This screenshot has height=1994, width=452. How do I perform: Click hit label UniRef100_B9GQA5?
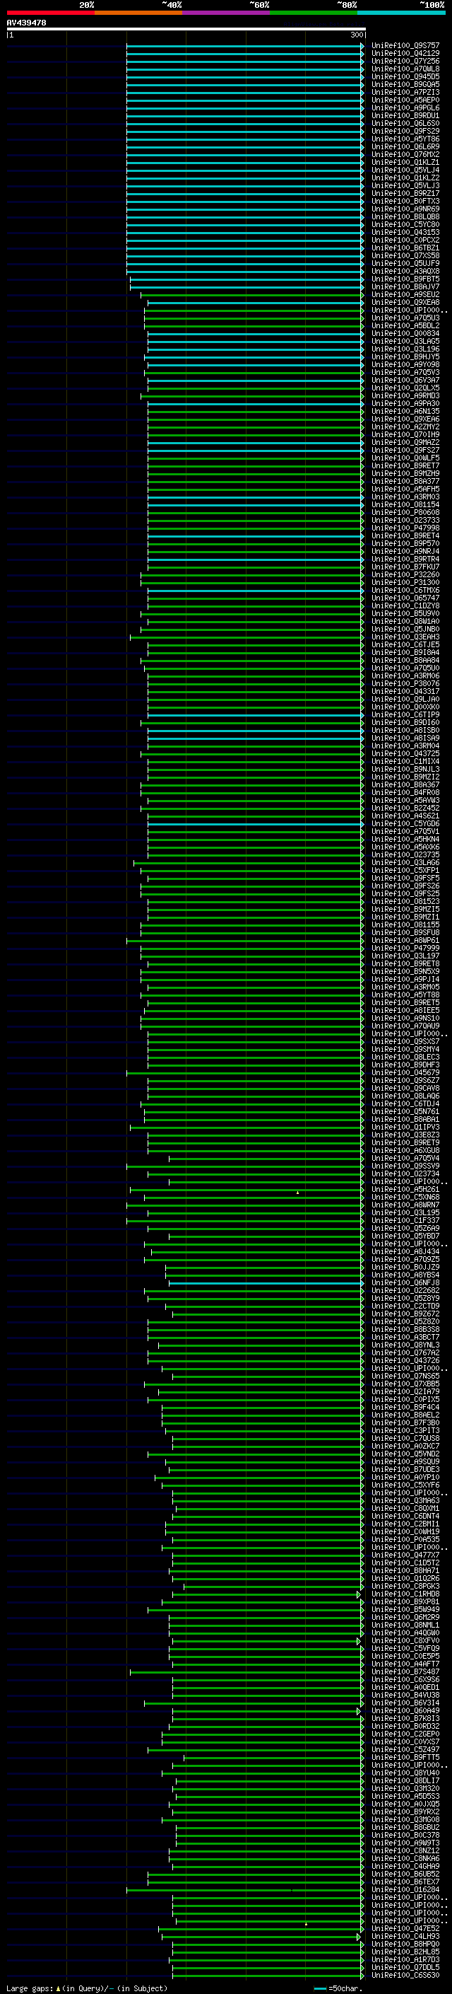(x=405, y=84)
